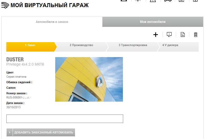Click the arrow beside Добавить заказанный автомобиль

point(9,132)
